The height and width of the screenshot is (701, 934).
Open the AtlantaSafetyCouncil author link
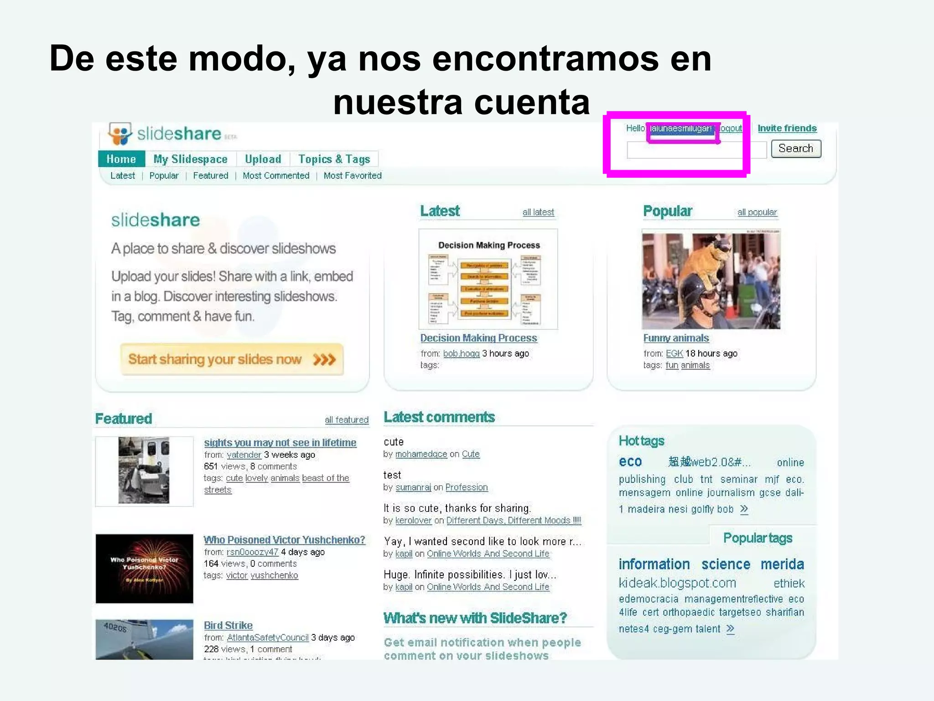pos(268,638)
